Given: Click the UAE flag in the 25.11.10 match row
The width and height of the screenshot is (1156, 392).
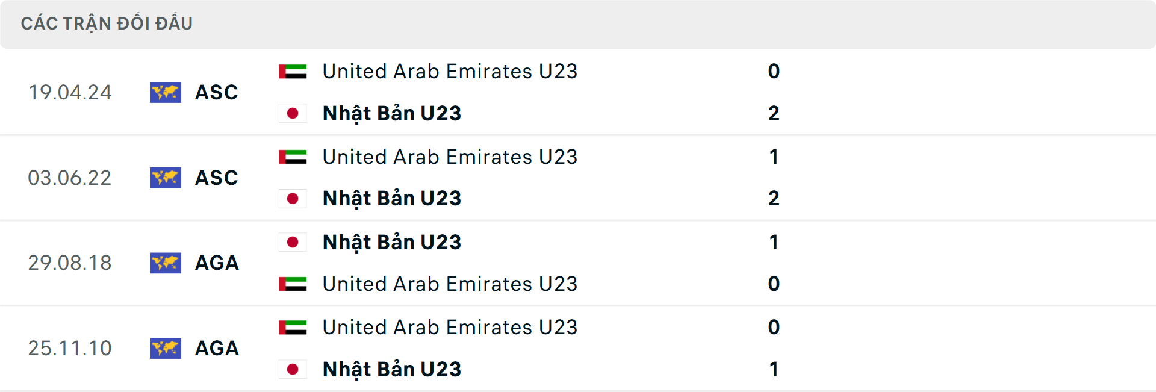Looking at the screenshot, I should [x=293, y=327].
